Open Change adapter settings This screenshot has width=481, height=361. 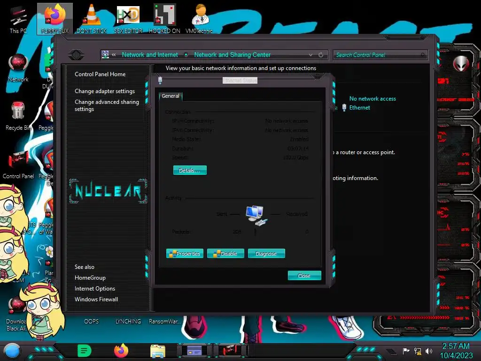(105, 91)
